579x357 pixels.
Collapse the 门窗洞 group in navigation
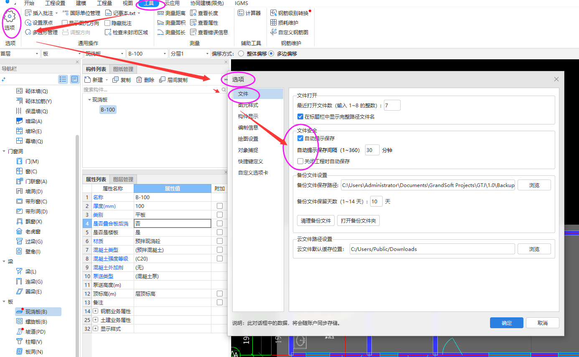(5, 152)
